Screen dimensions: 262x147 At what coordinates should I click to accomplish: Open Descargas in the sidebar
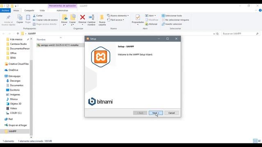15,81
